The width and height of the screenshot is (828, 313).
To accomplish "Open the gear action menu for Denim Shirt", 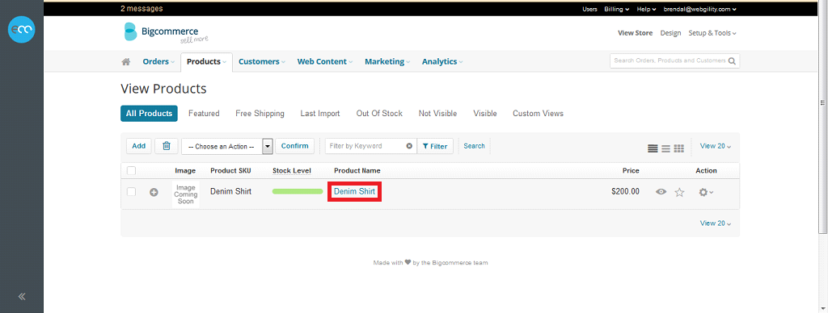I will click(706, 192).
